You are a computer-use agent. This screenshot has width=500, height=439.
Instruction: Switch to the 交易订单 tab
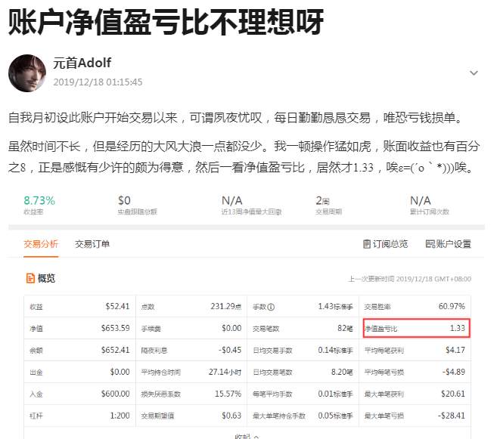[92, 244]
